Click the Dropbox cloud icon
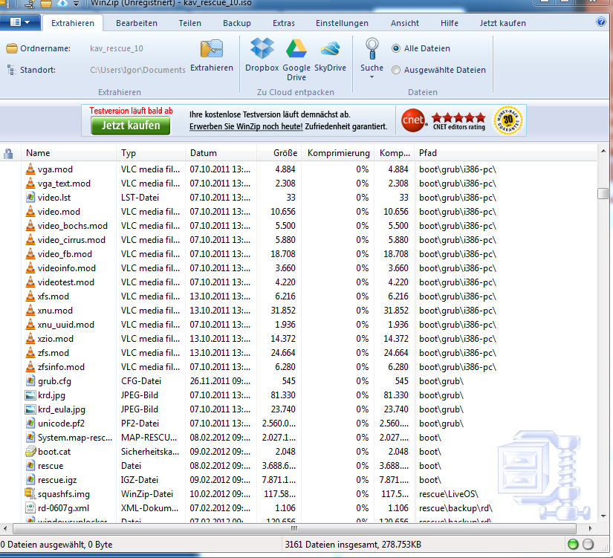The image size is (613, 558). (262, 48)
